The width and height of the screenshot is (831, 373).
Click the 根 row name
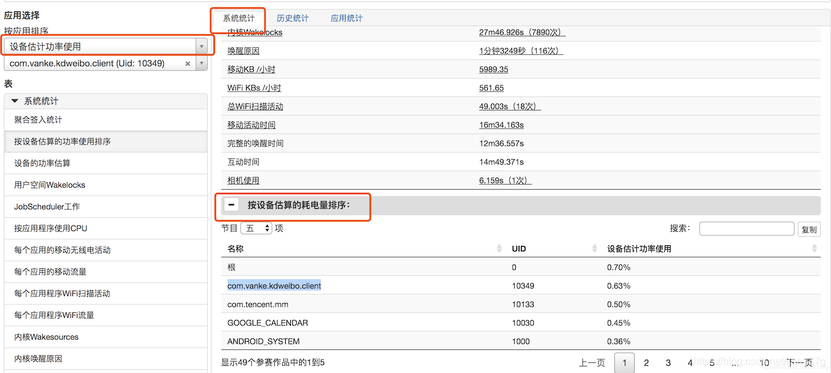coord(231,267)
